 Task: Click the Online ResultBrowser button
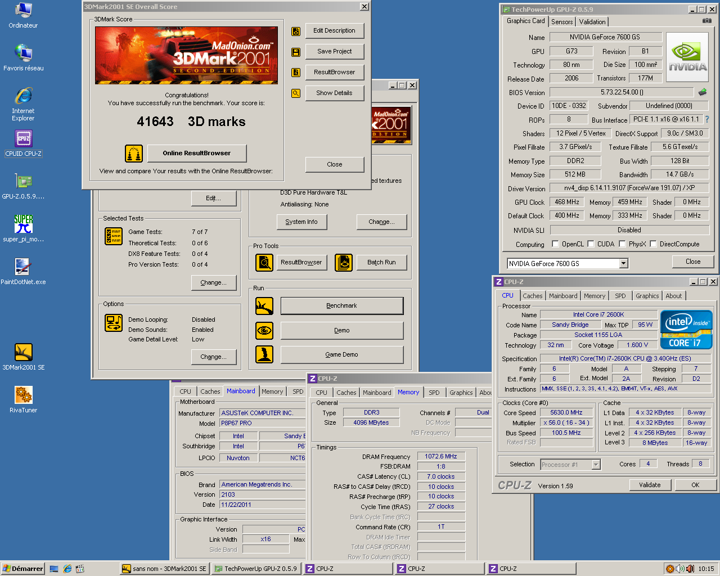(x=197, y=153)
